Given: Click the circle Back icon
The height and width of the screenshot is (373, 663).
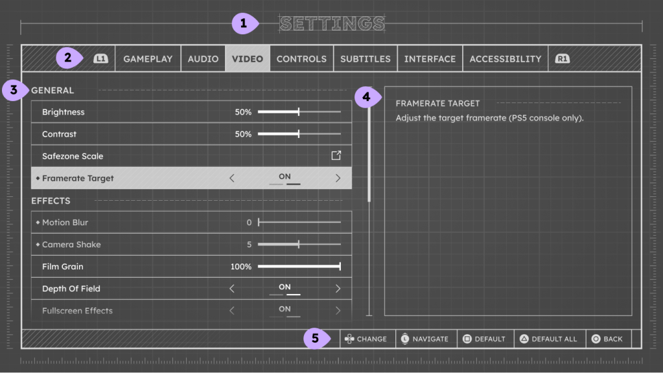Looking at the screenshot, I should click(x=596, y=339).
